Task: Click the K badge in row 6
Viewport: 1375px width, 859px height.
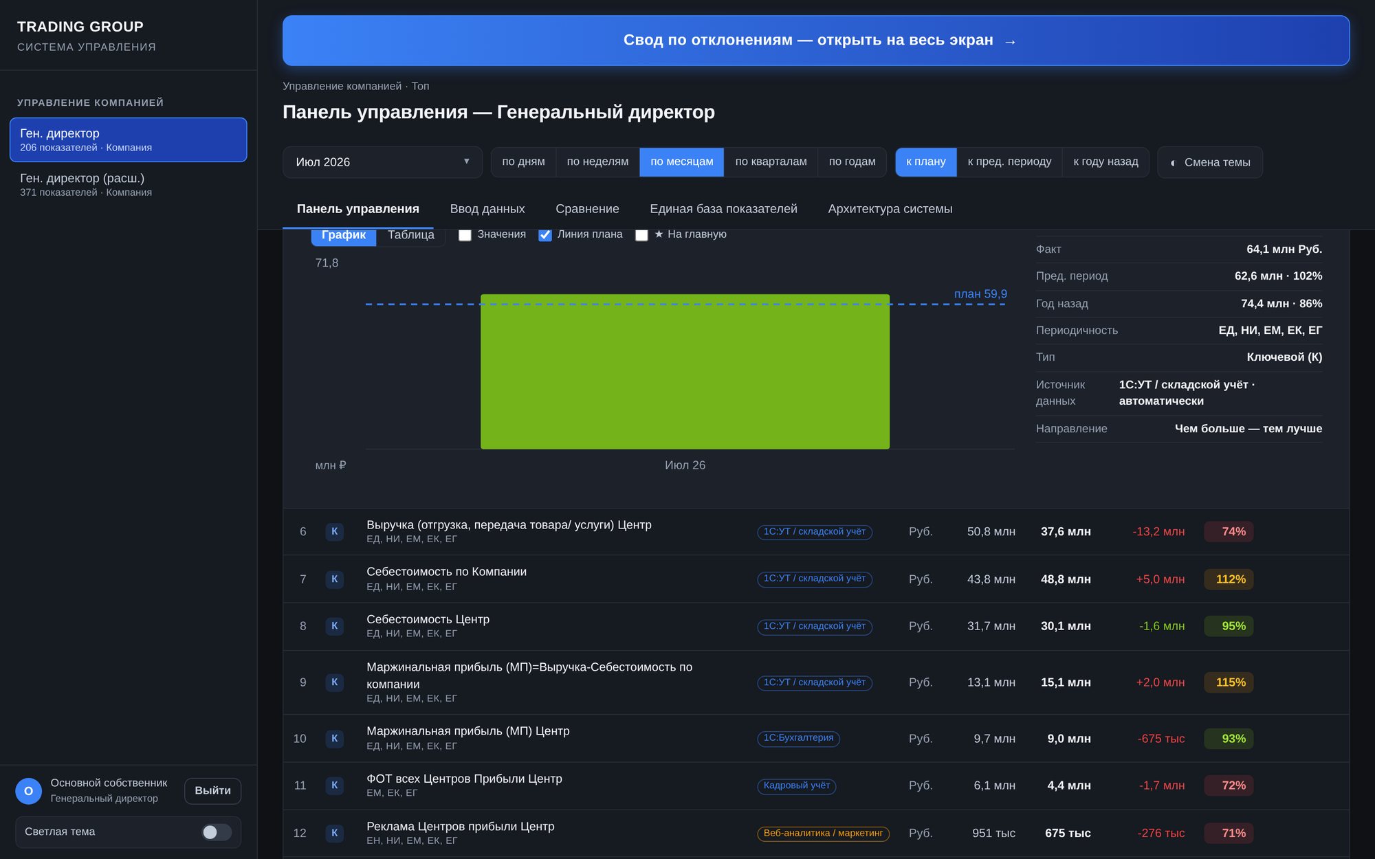Action: coord(334,531)
